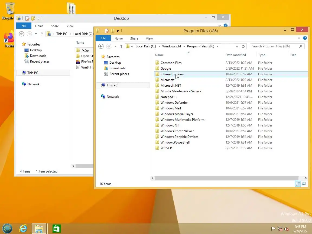Select Network in Desktop window sidebar

click(x=33, y=84)
